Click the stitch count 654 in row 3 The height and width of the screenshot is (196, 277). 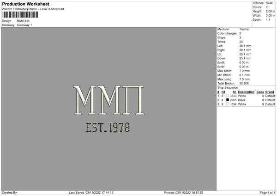(234, 104)
